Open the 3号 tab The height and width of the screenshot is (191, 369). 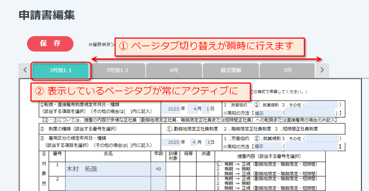tap(287, 71)
